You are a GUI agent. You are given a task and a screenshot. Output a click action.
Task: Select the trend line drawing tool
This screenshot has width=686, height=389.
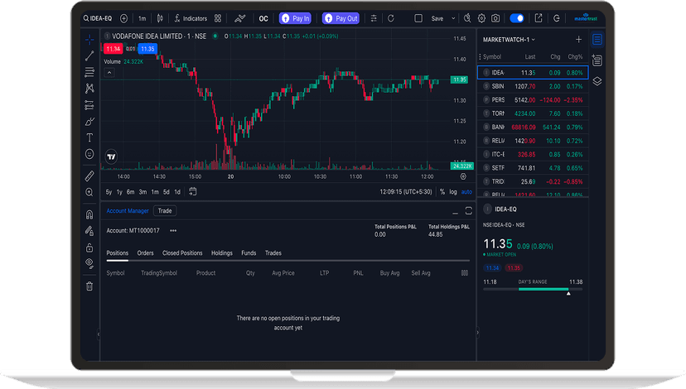[x=89, y=56]
